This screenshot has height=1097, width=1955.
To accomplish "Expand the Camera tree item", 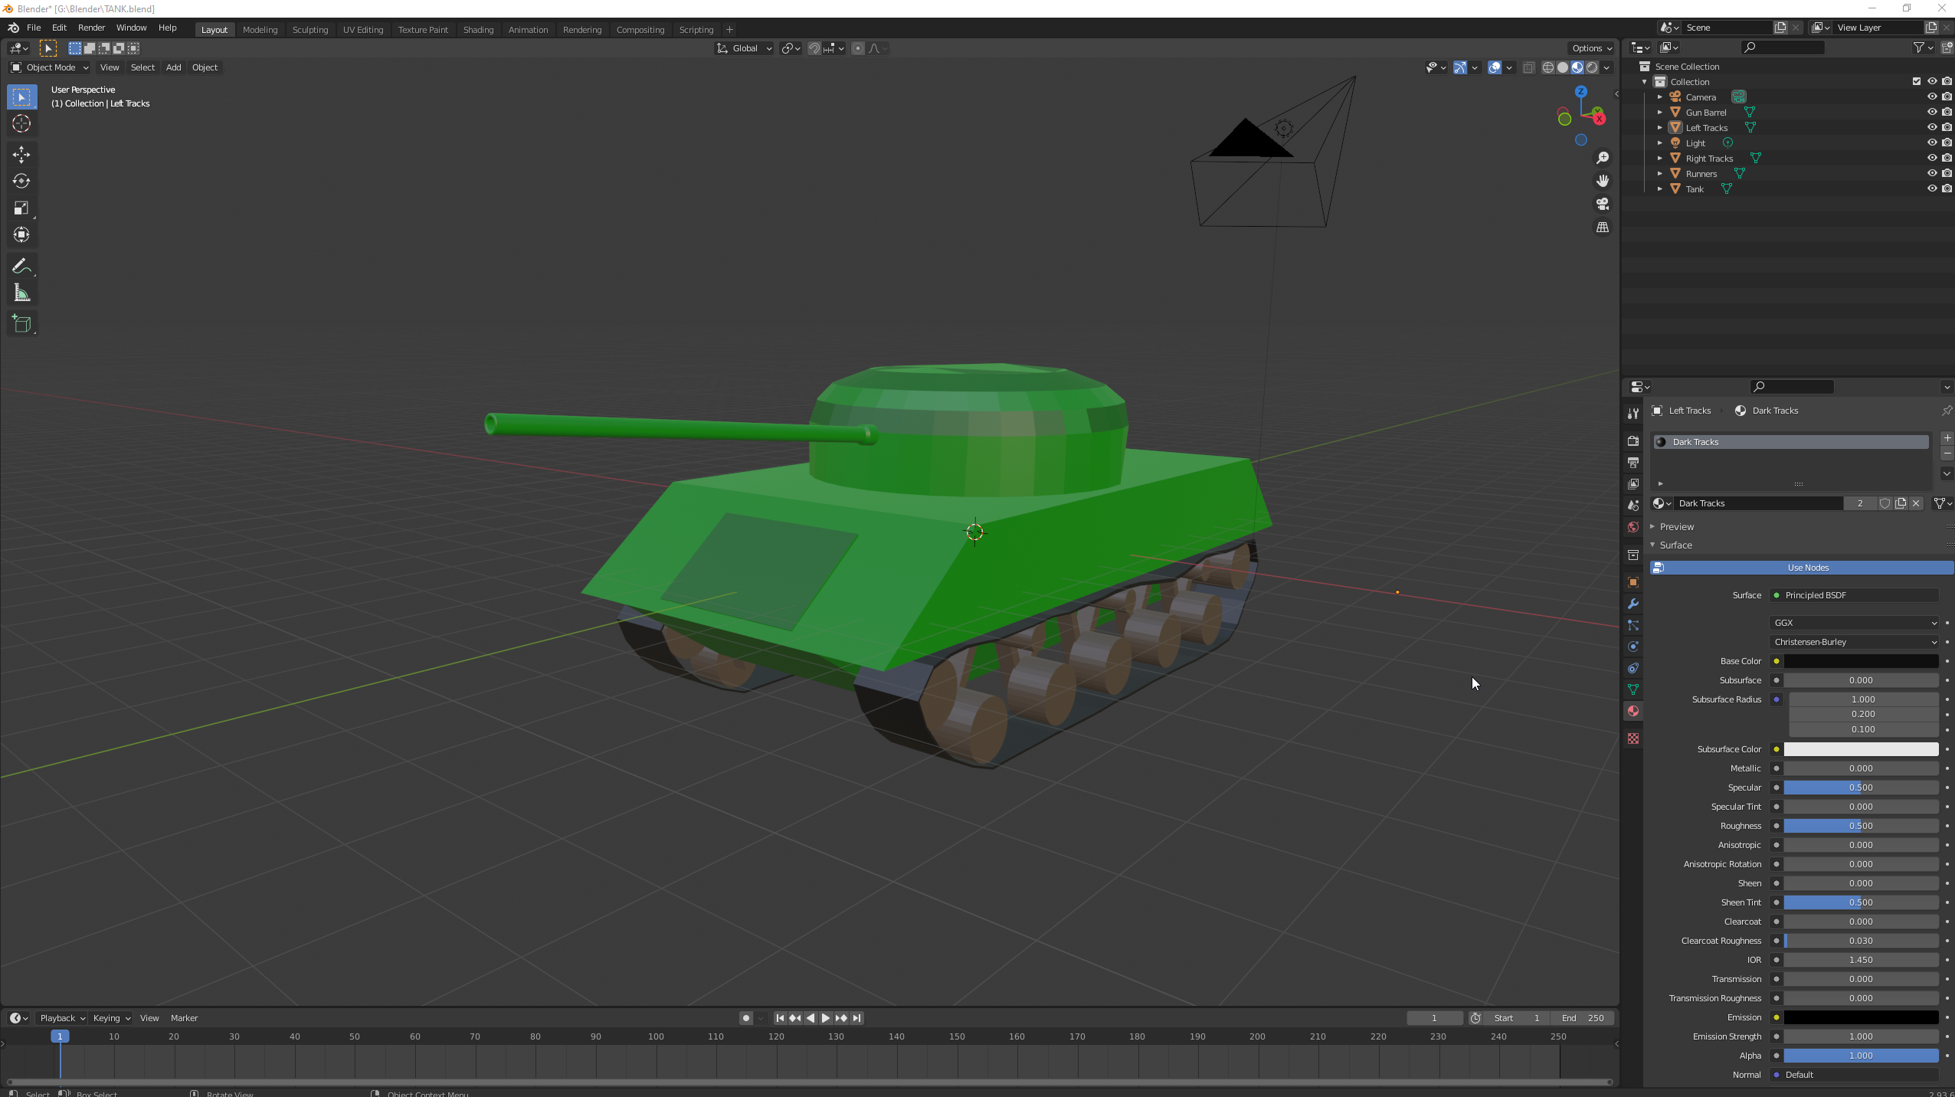I will (x=1659, y=97).
